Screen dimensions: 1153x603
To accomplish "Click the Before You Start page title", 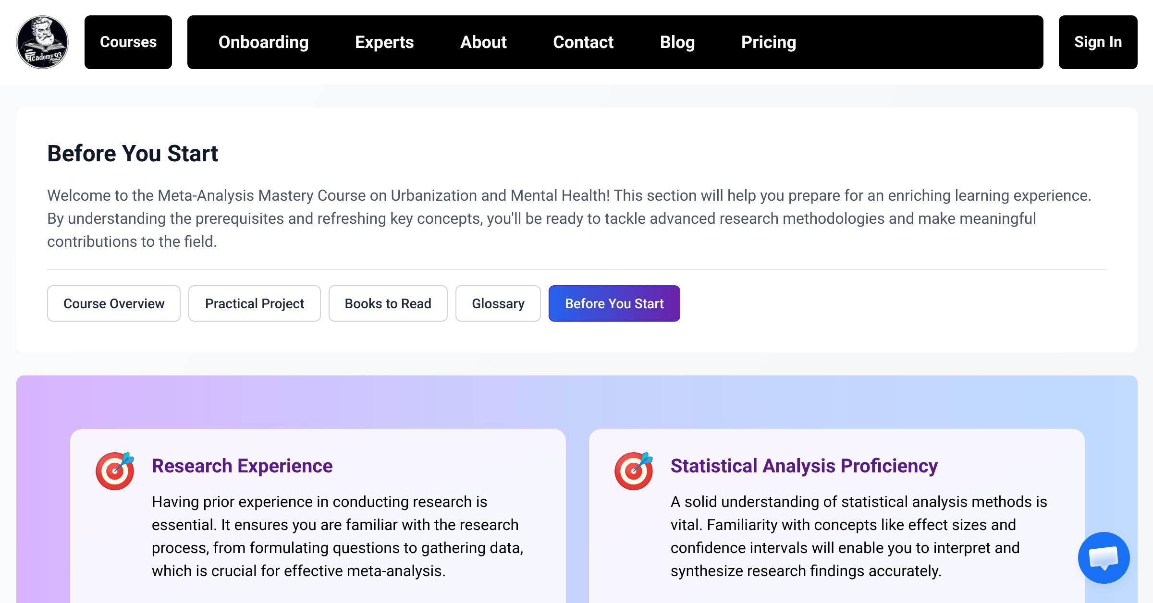I will pyautogui.click(x=133, y=154).
